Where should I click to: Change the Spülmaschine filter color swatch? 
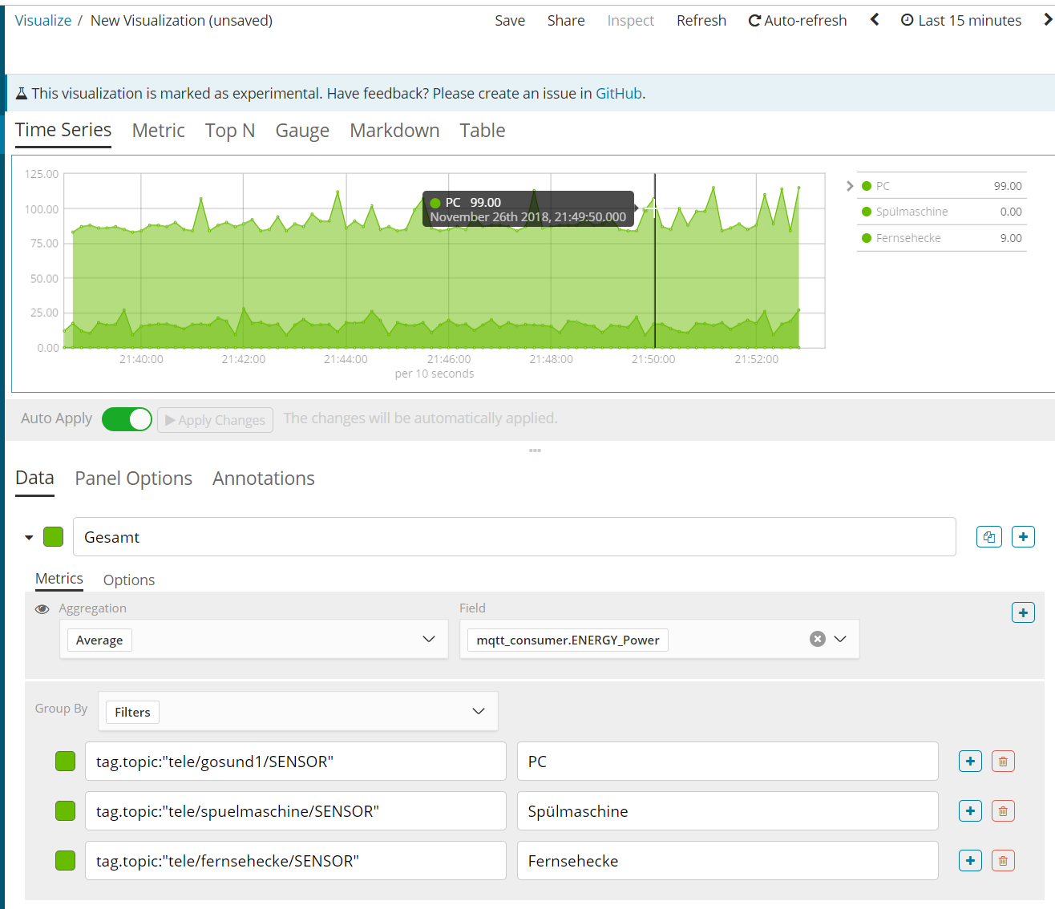coord(65,811)
